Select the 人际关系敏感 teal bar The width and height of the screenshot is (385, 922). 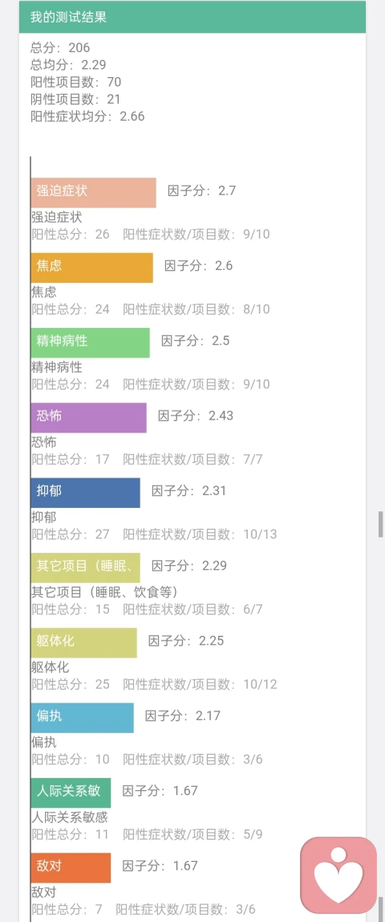click(x=71, y=793)
